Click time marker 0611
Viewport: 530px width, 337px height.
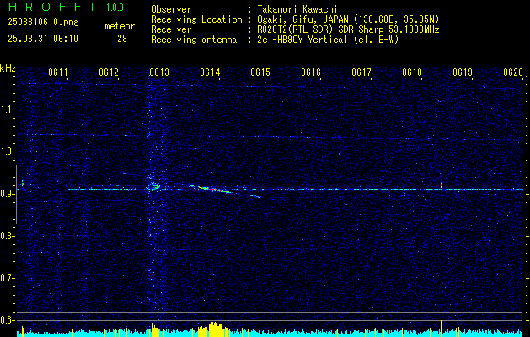58,72
